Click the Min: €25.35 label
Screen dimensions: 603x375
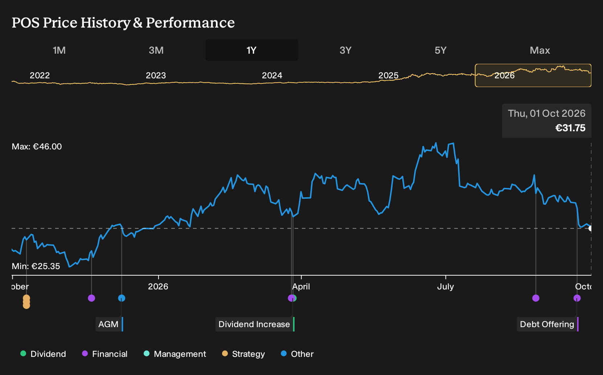point(36,266)
